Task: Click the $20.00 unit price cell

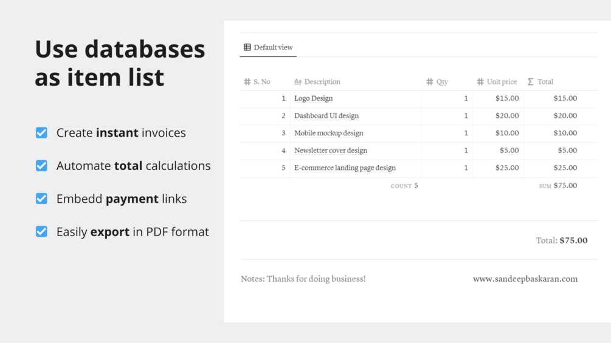Action: (507, 116)
